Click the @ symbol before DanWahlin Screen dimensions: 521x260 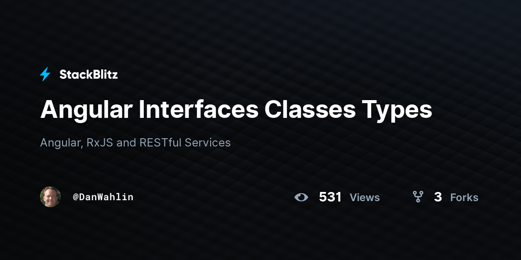point(76,197)
